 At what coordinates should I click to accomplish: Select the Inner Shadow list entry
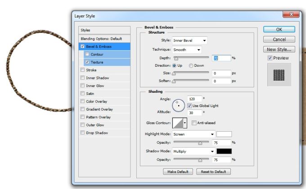click(x=104, y=78)
